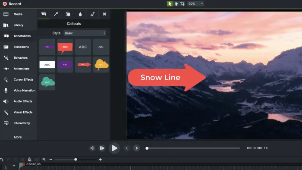Open the Media tab in sidebar
The height and width of the screenshot is (170, 302).
tap(19, 14)
